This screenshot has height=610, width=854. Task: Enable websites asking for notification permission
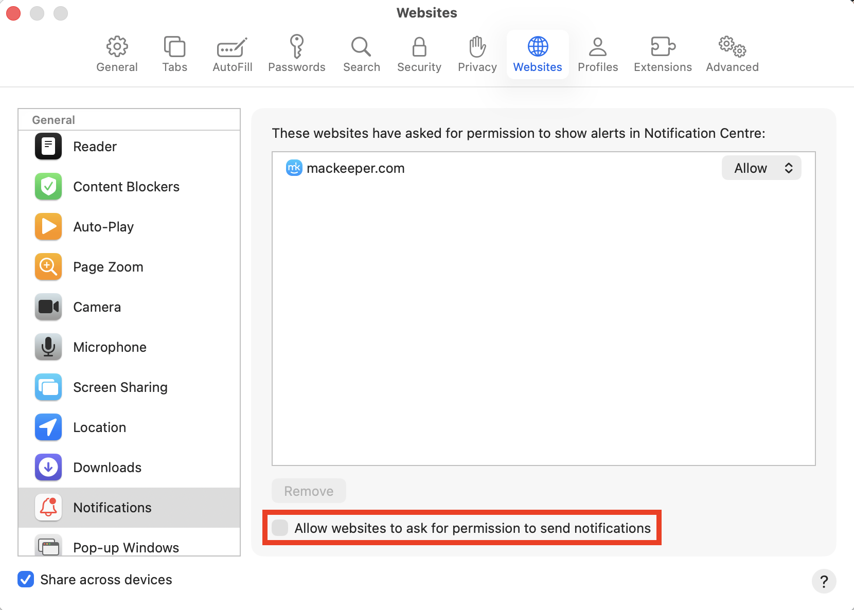(x=280, y=528)
